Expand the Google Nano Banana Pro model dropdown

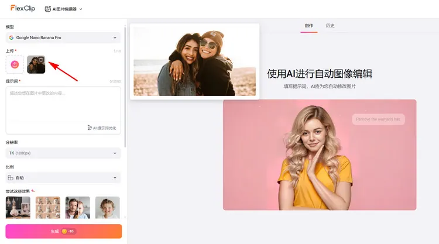(x=63, y=37)
